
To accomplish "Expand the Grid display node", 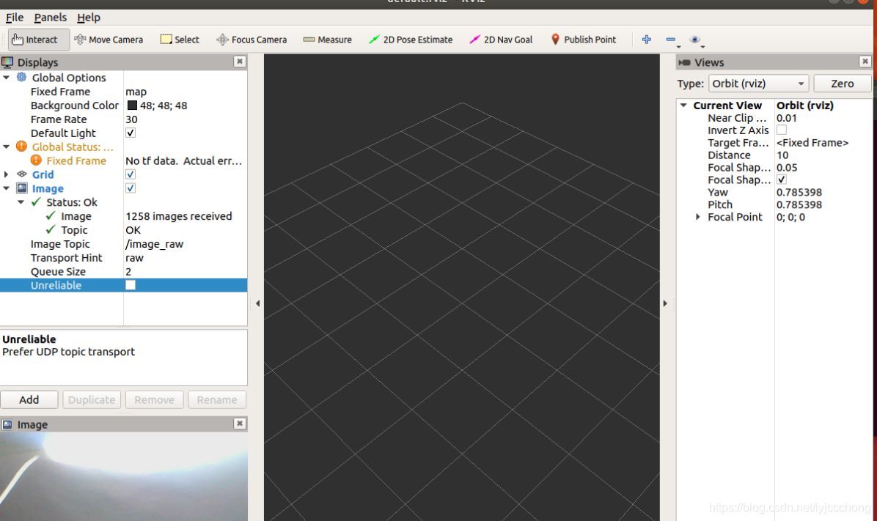I will (7, 174).
